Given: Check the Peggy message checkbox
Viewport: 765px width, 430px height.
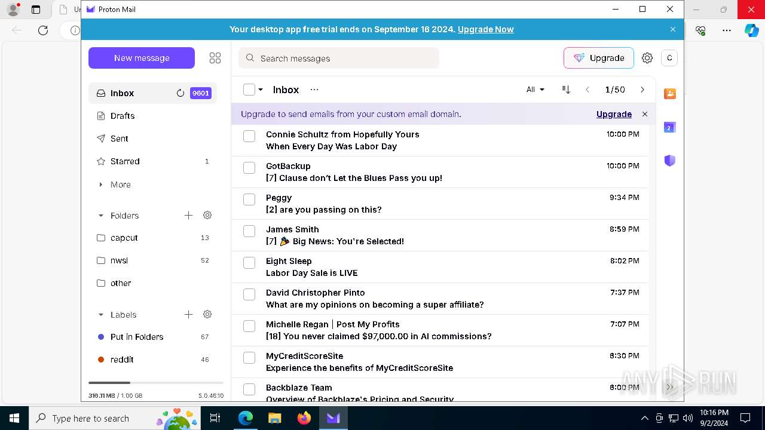Looking at the screenshot, I should 249,199.
